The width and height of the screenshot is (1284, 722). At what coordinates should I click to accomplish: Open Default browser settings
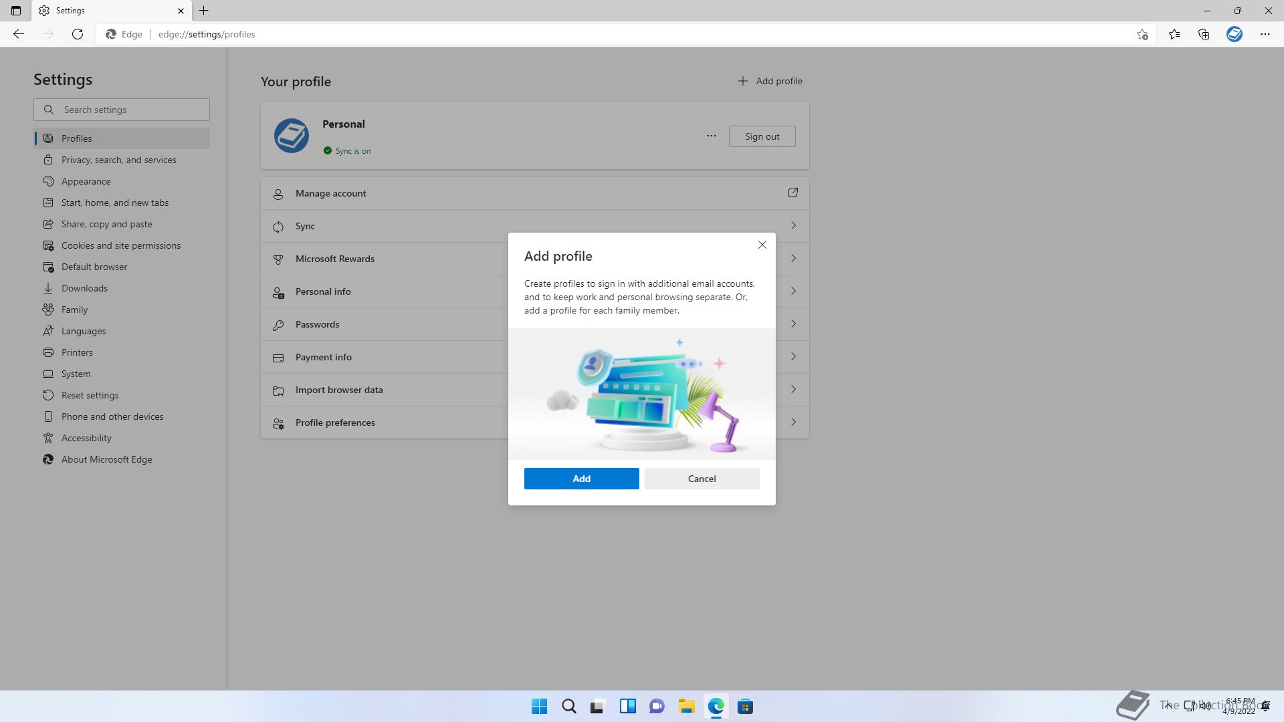(x=122, y=267)
